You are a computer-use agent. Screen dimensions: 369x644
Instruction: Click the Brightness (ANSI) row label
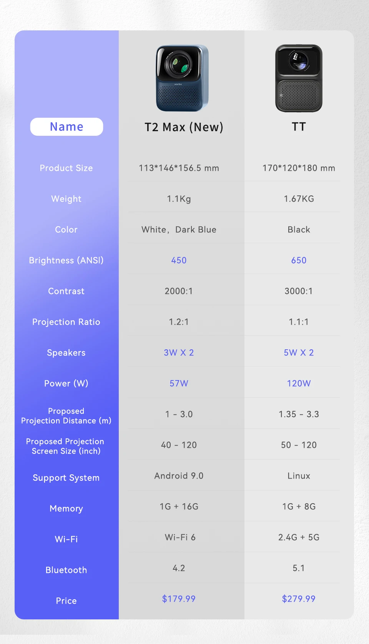click(66, 260)
